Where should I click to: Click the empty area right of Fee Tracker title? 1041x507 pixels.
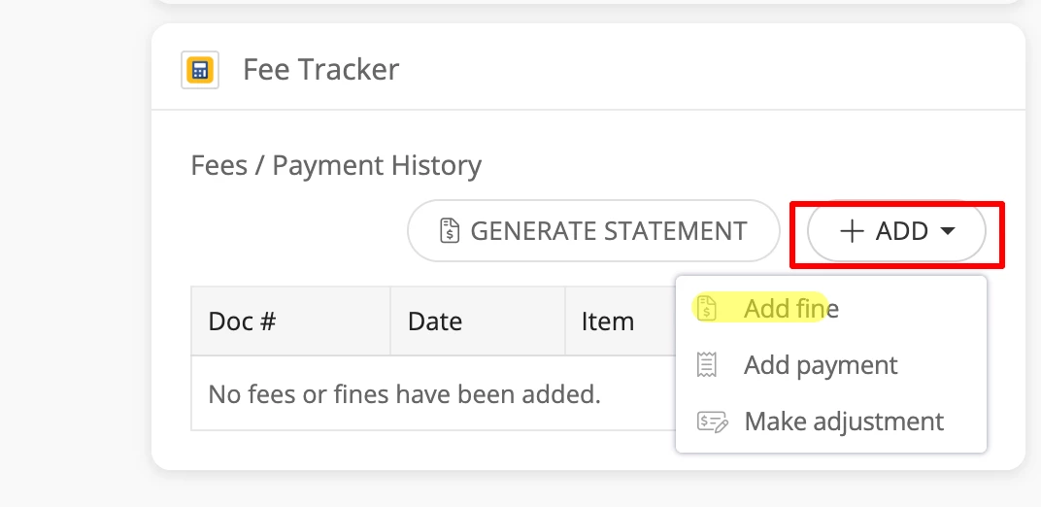[x=699, y=70]
